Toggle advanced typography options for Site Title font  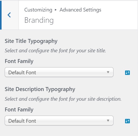click(127, 73)
